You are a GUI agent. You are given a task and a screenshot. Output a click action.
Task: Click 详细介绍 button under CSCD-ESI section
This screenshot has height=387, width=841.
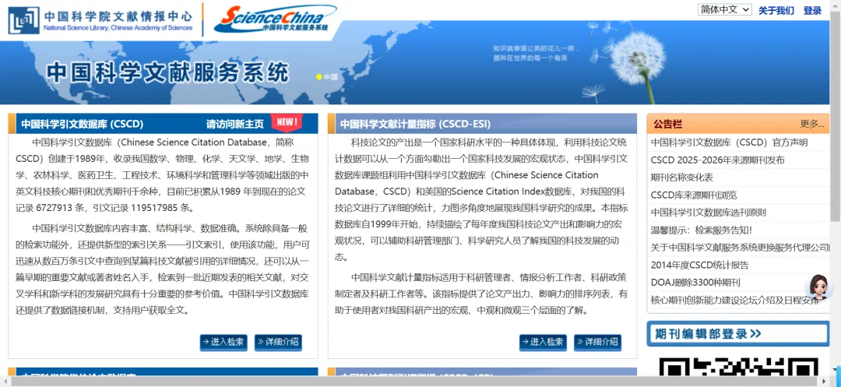coord(597,342)
